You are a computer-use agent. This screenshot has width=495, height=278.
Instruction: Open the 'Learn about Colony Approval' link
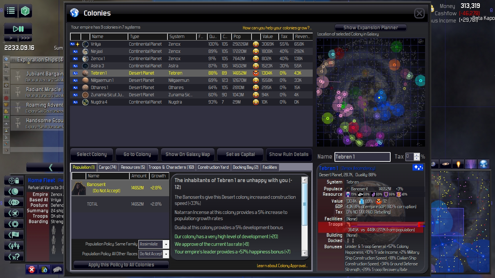pyautogui.click(x=282, y=266)
